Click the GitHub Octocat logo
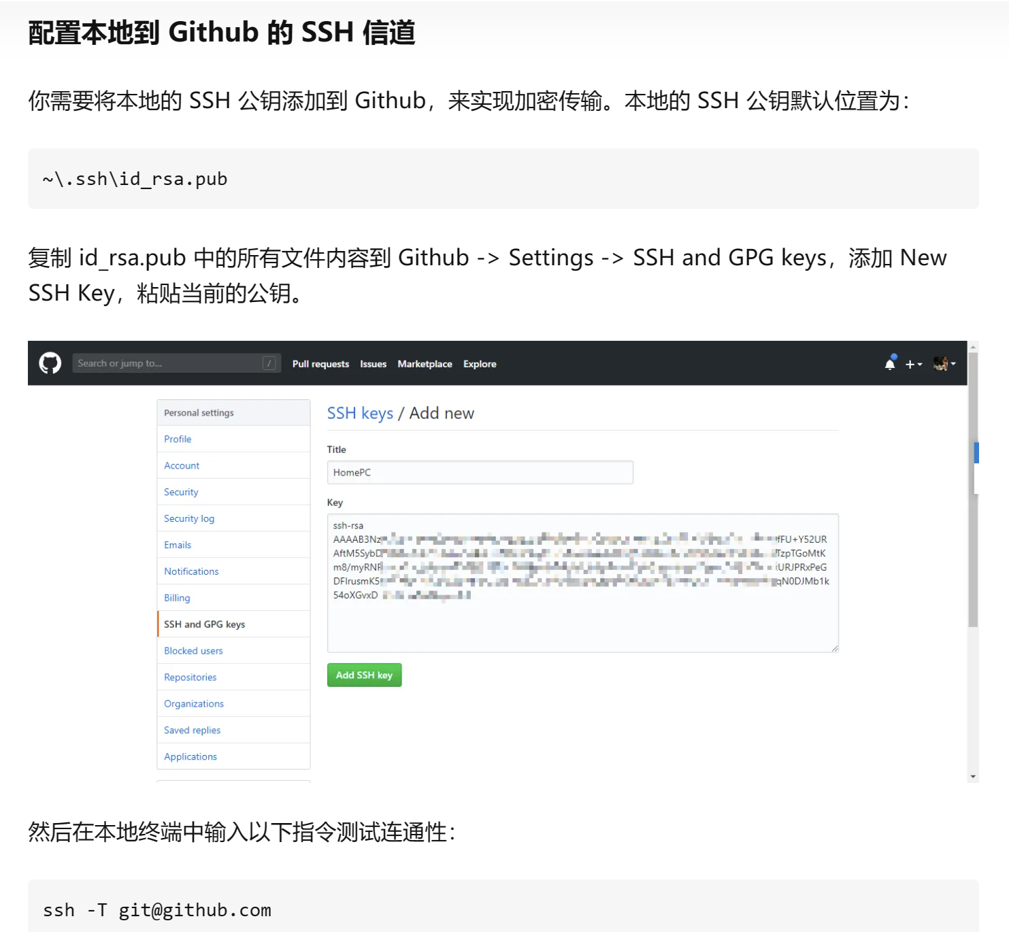Image resolution: width=1009 pixels, height=938 pixels. (x=50, y=363)
